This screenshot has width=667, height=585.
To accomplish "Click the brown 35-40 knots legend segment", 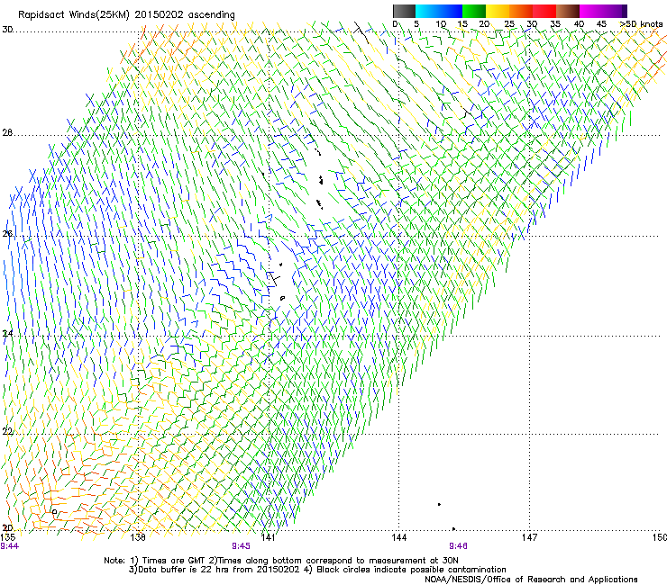I will [568, 11].
